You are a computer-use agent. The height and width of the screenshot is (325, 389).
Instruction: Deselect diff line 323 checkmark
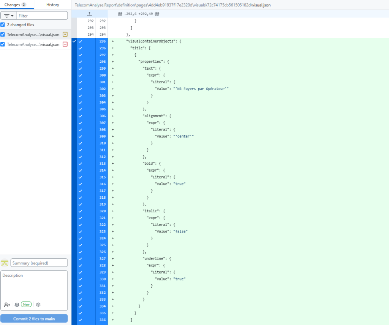click(81, 232)
